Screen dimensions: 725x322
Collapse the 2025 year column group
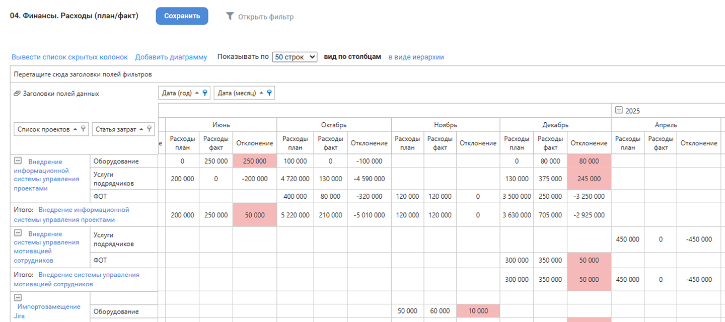click(619, 111)
